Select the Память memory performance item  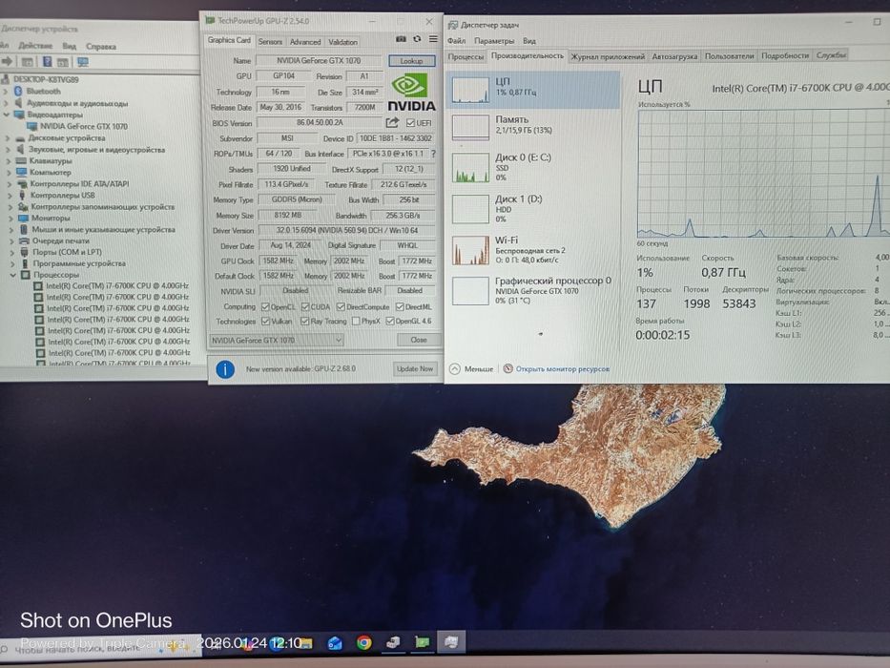[x=532, y=127]
